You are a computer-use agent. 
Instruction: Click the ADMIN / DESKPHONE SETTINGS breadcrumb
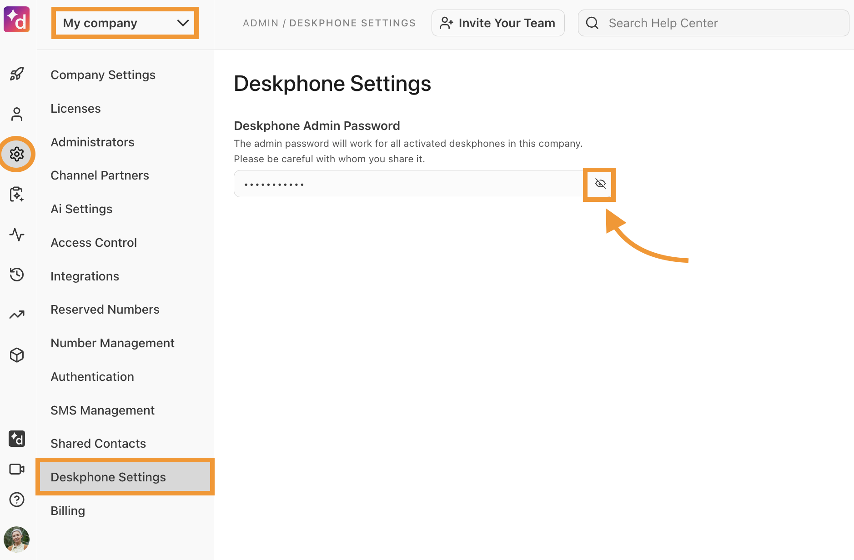[x=329, y=23]
